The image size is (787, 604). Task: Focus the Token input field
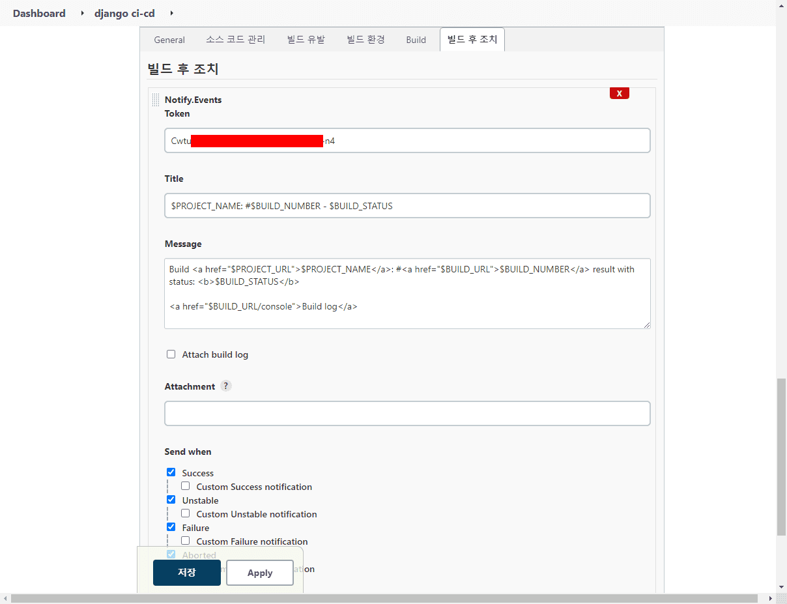point(407,140)
